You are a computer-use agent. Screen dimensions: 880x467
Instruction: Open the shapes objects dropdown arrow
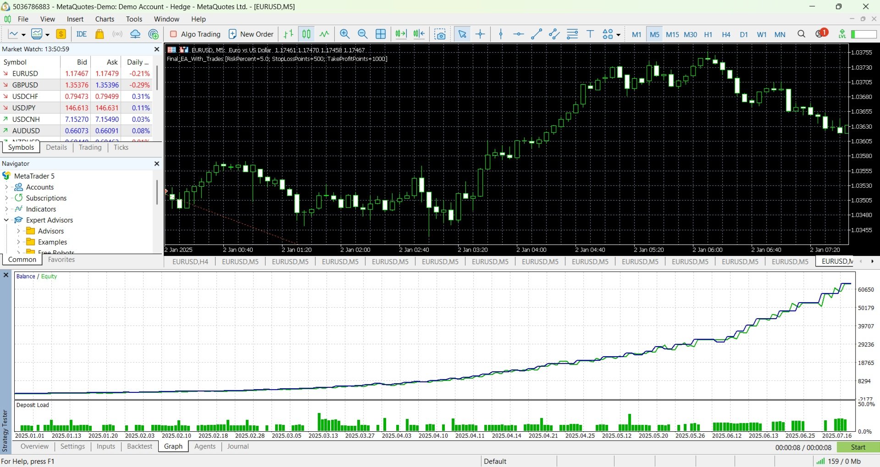click(618, 35)
